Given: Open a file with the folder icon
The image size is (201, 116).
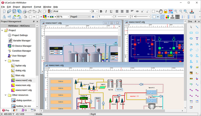Looking at the screenshot, I should coord(9,11).
